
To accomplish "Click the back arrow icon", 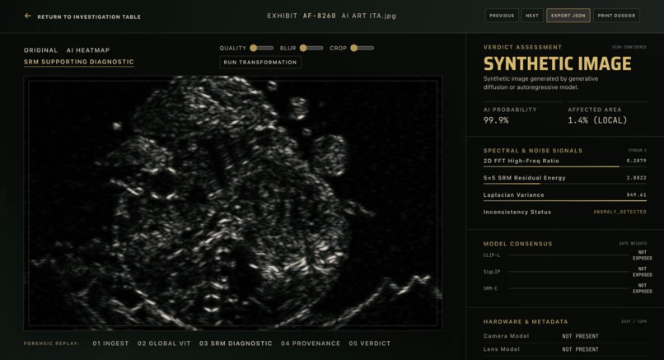I will pos(27,16).
